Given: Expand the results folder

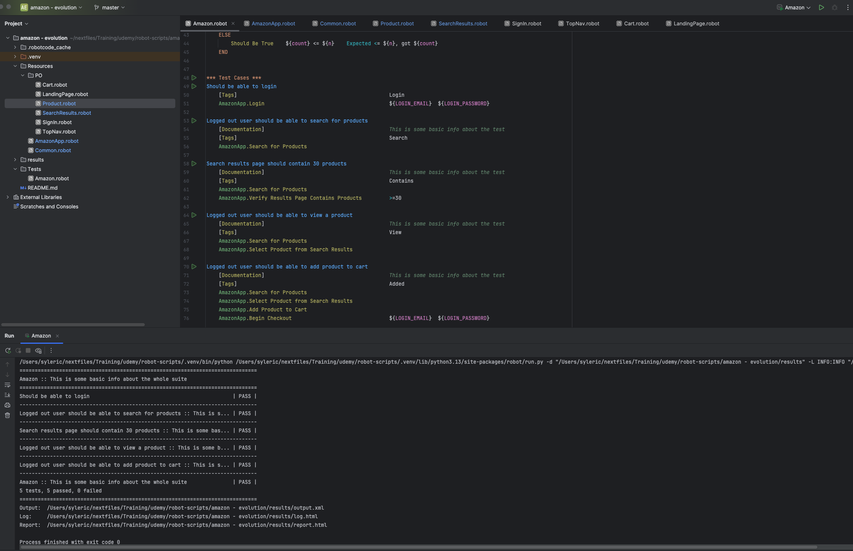Looking at the screenshot, I should click(x=15, y=160).
